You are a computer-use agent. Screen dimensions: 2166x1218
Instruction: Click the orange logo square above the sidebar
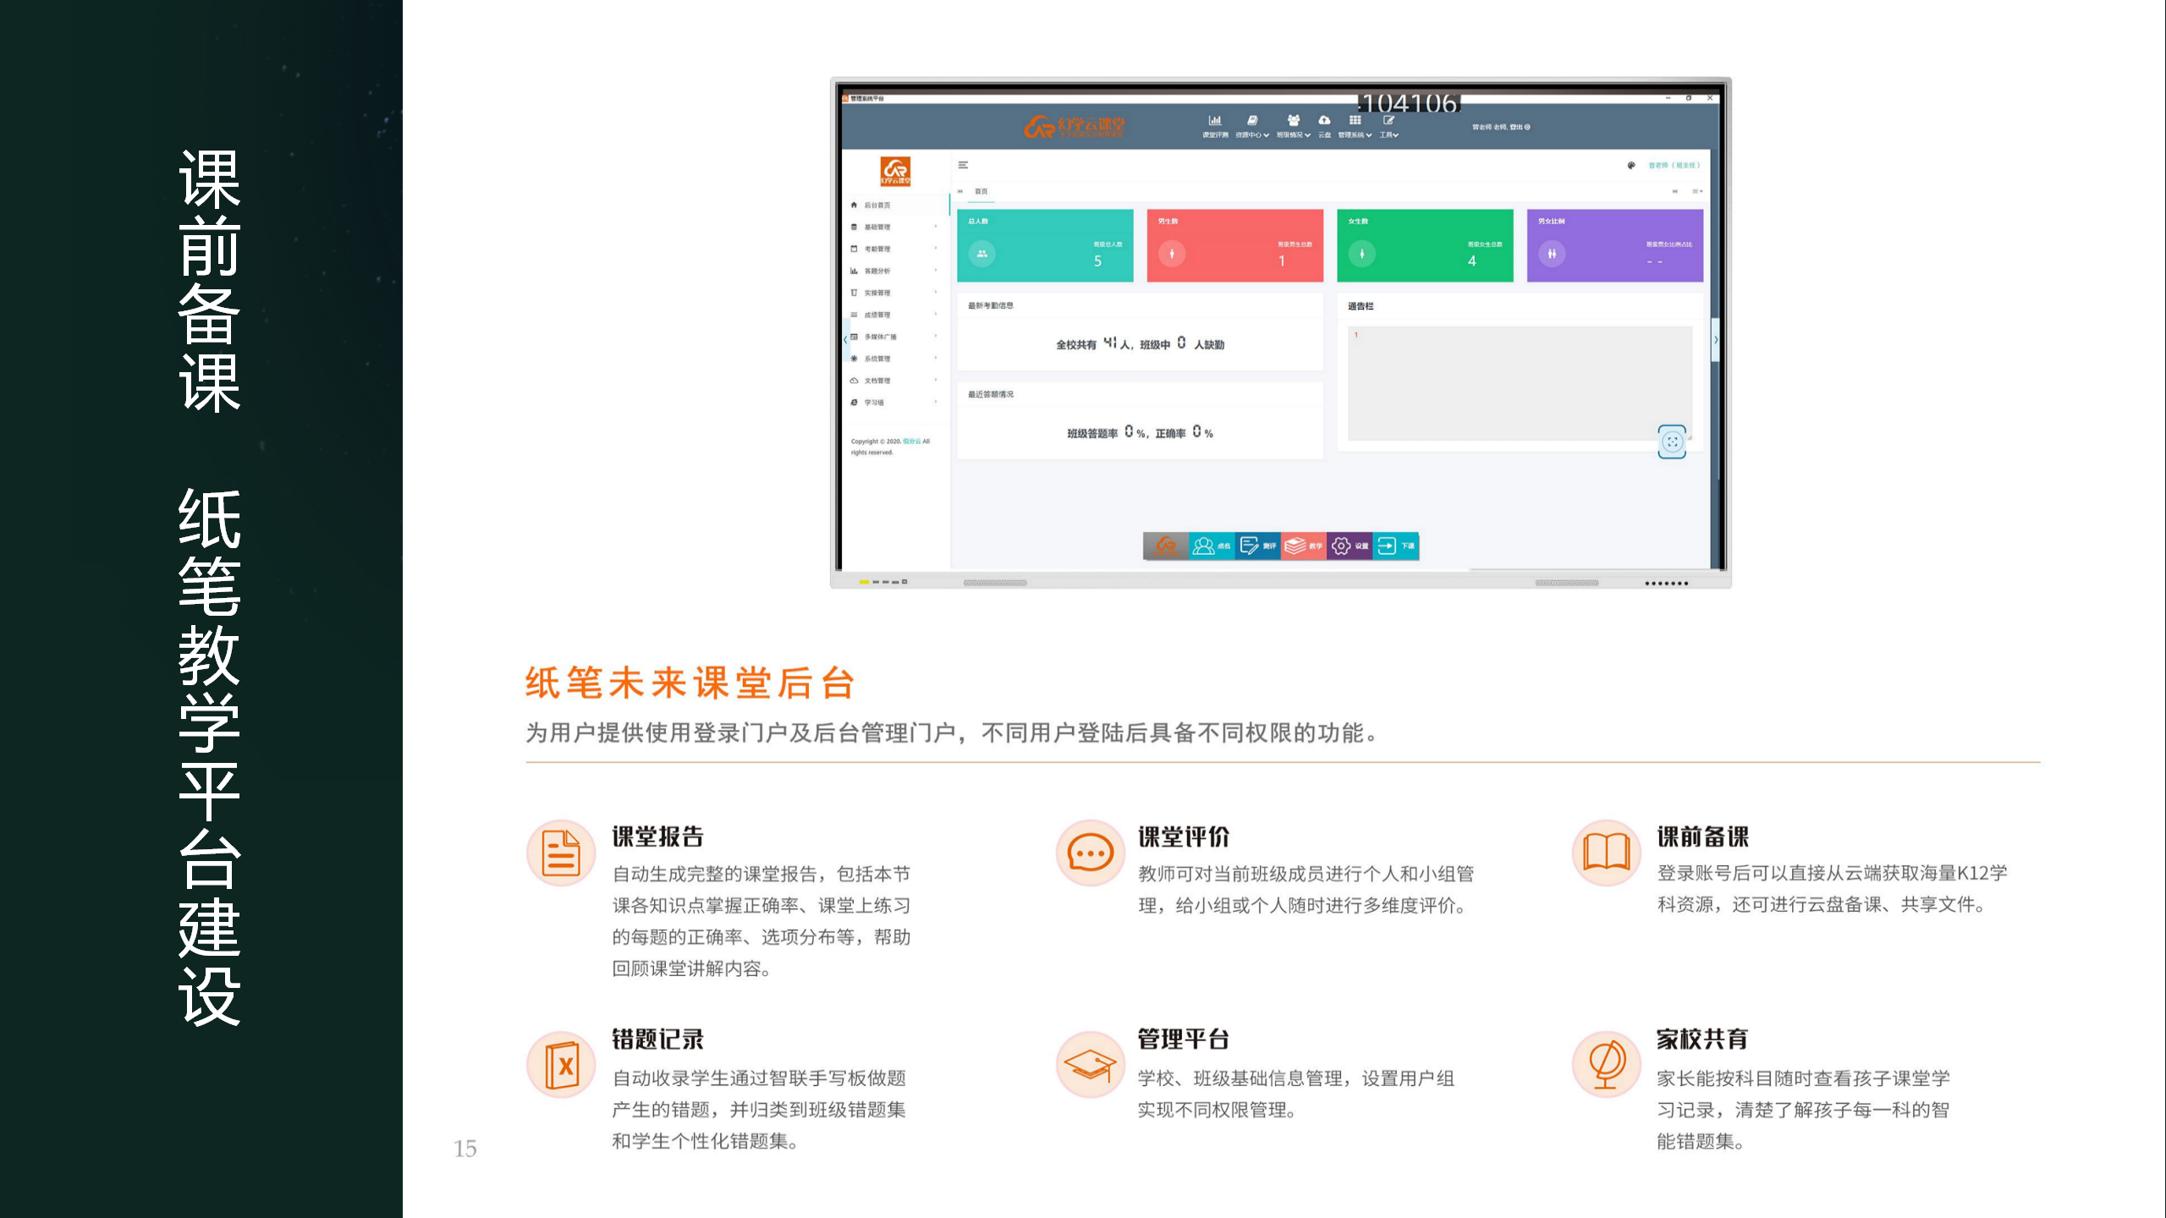(895, 171)
